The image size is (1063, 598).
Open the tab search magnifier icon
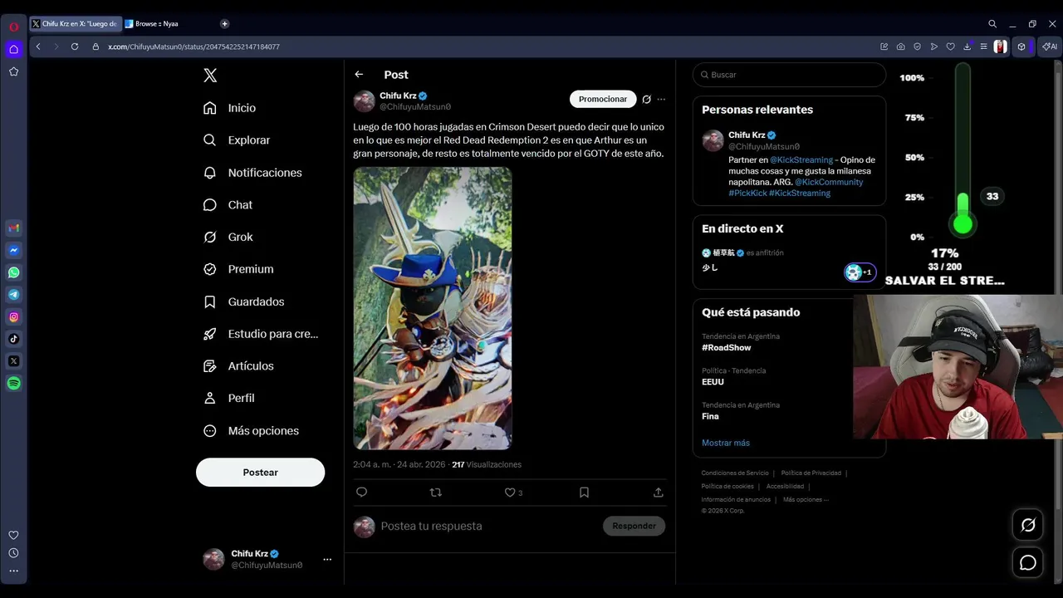pos(992,24)
